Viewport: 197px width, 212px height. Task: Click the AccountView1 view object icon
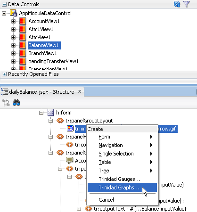23,21
